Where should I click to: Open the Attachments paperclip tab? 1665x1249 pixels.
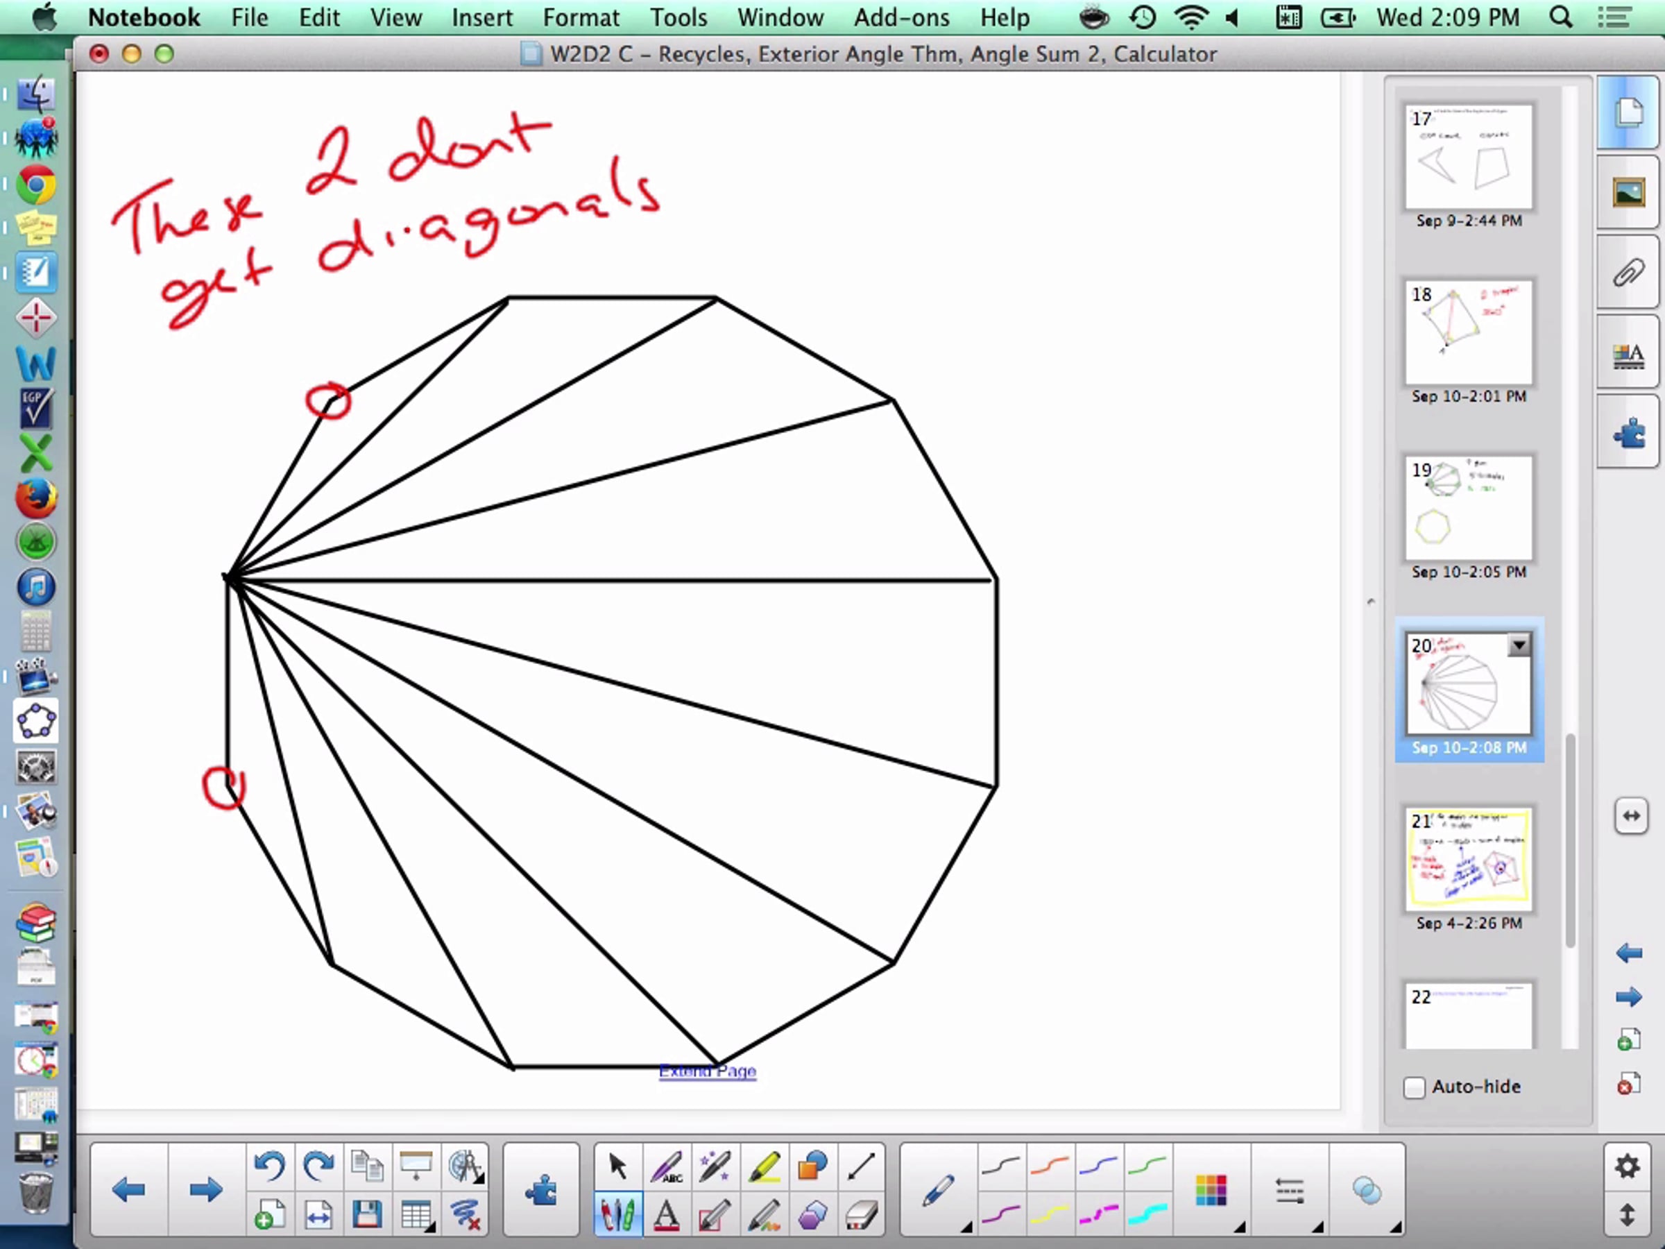click(x=1628, y=273)
